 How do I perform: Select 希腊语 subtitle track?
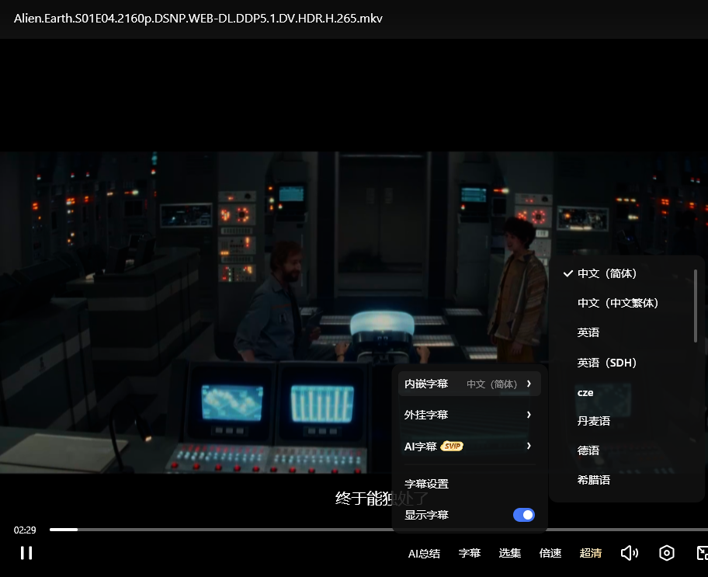coord(594,480)
